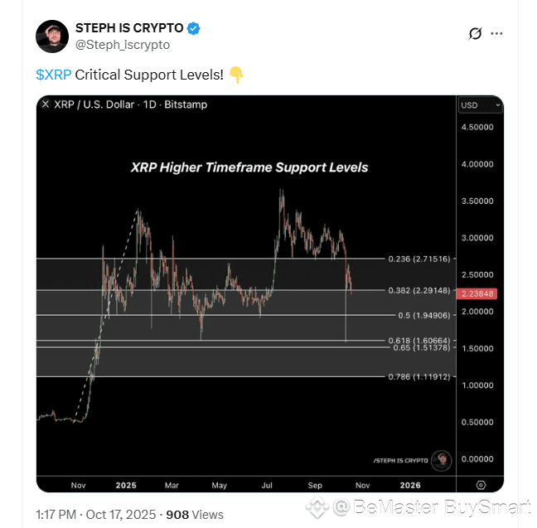
Task: Click the 0.236 (2.71516) Fibonacci label
Action: [x=420, y=259]
